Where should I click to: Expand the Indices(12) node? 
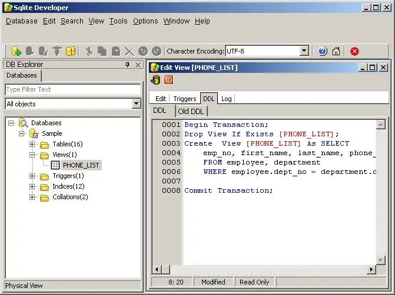pos(32,186)
